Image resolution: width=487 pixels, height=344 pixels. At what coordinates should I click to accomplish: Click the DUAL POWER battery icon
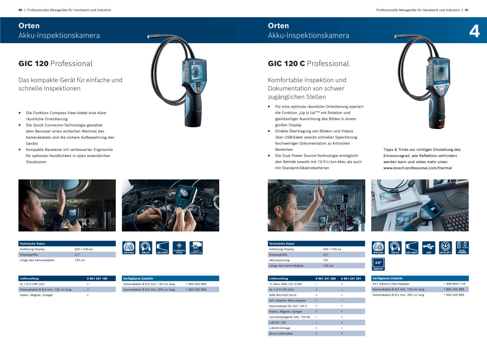click(462, 248)
